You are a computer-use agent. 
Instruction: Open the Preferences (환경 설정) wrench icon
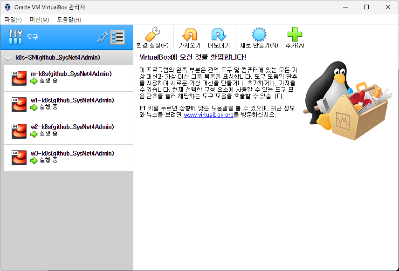[152, 34]
